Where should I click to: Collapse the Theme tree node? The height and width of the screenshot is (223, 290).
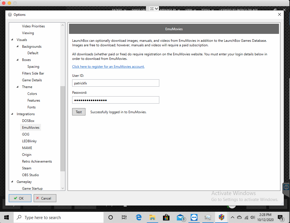click(x=18, y=87)
